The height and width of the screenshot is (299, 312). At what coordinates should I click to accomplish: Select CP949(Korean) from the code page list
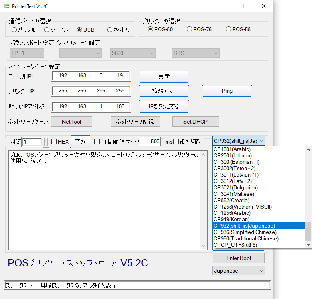click(x=232, y=219)
